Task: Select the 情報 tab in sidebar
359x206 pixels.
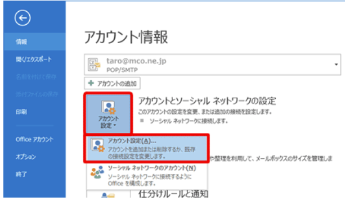Action: [34, 42]
